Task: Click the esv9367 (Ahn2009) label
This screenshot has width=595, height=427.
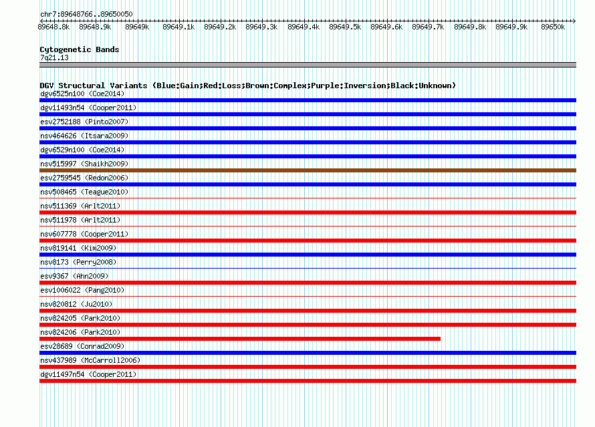Action: point(74,276)
